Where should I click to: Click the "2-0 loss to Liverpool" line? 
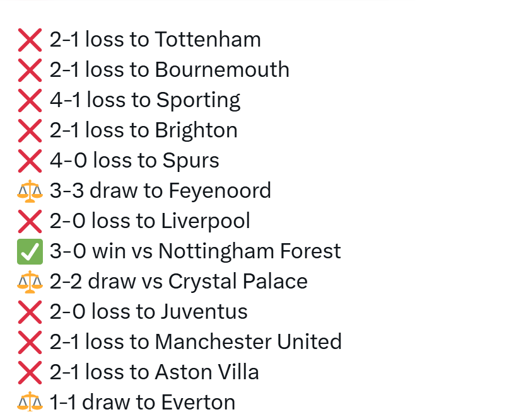150,221
